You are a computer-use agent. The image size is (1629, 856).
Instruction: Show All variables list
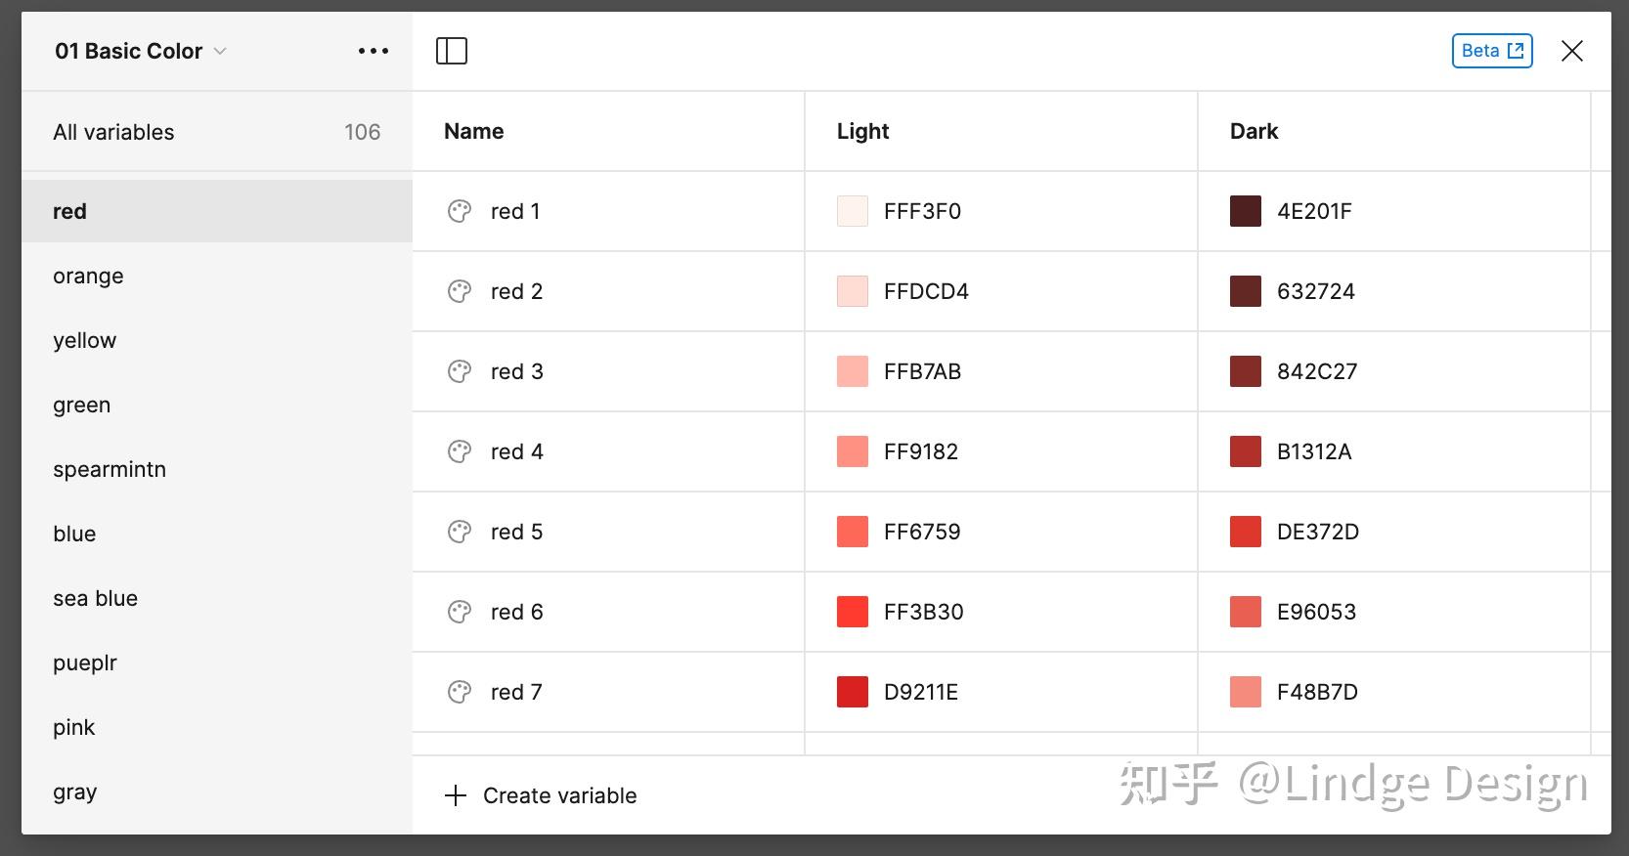tap(113, 132)
